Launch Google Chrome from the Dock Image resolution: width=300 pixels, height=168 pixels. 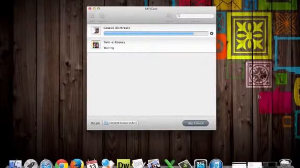tap(61, 164)
